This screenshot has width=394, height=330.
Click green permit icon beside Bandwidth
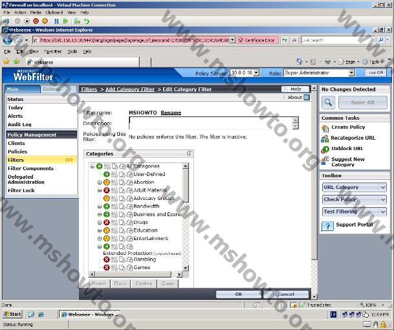tap(107, 206)
